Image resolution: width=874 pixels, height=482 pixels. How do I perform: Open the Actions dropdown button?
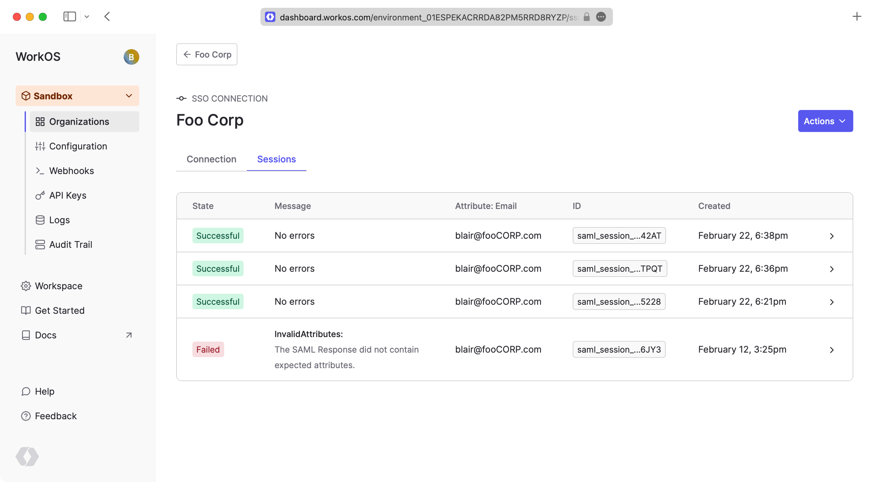[825, 121]
